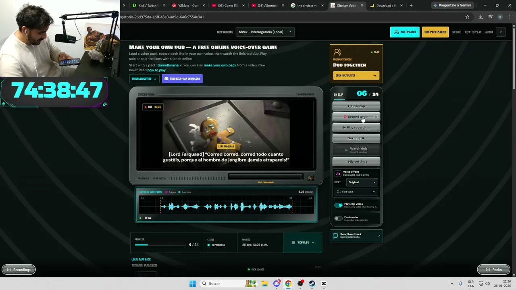The width and height of the screenshot is (516, 290).
Task: Expand the Fine tune section
Action: click(x=356, y=192)
